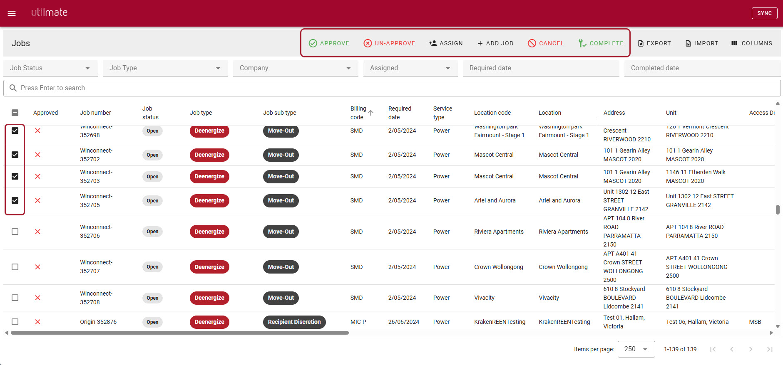Viewport: 783px width, 365px height.
Task: Sort by the Job number column
Action: 95,113
